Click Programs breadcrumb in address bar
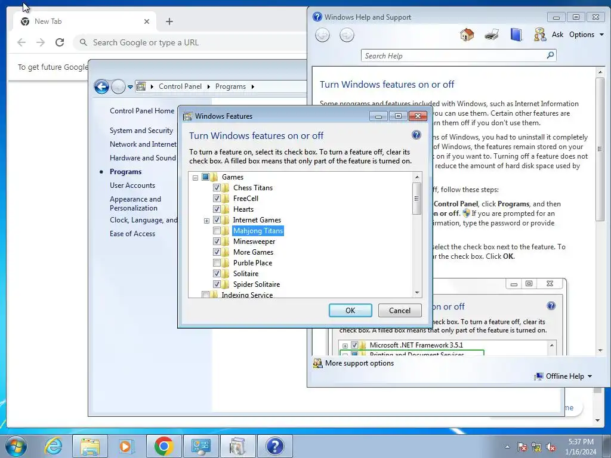The height and width of the screenshot is (458, 611). point(230,86)
